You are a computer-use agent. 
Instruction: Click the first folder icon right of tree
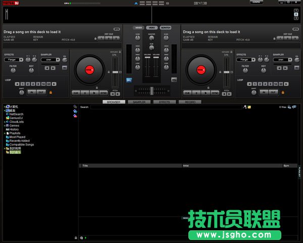(75, 106)
